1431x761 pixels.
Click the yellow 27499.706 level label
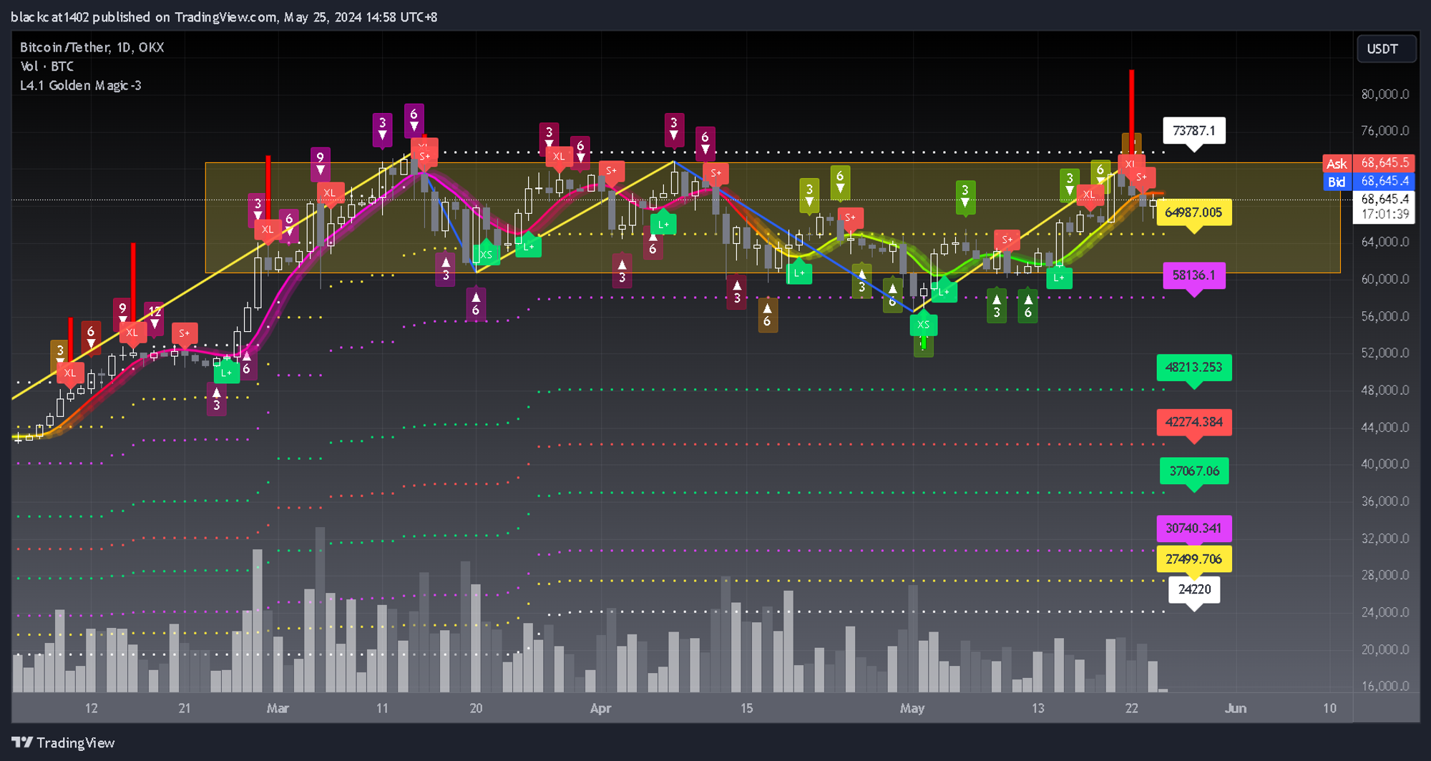click(x=1194, y=559)
